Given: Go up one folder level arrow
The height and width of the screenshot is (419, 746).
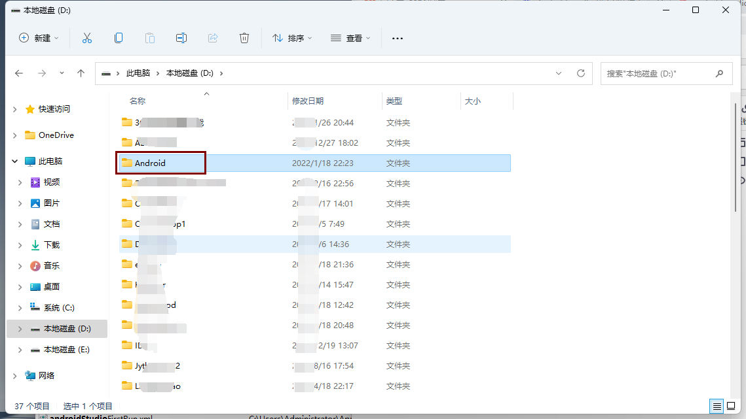Looking at the screenshot, I should pyautogui.click(x=81, y=73).
